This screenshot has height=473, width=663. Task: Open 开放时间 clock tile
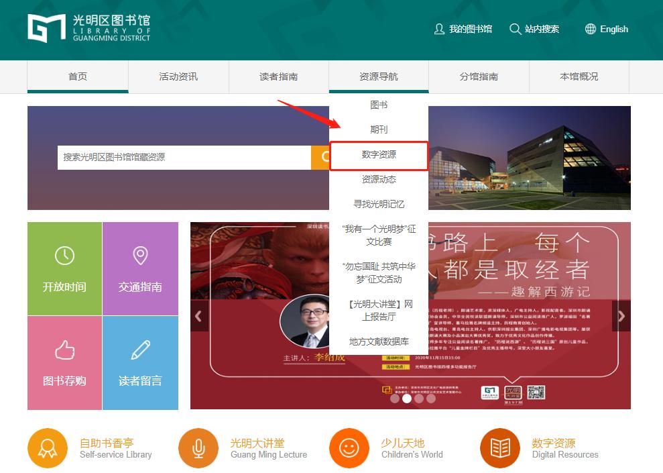(x=64, y=268)
